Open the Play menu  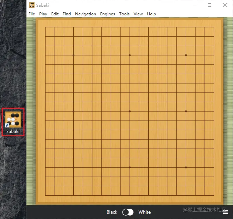pyautogui.click(x=43, y=14)
